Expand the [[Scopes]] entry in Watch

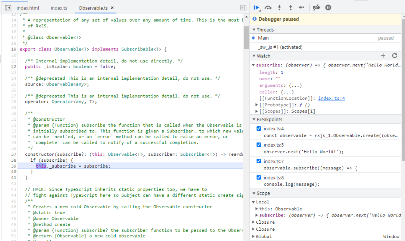pyautogui.click(x=257, y=111)
